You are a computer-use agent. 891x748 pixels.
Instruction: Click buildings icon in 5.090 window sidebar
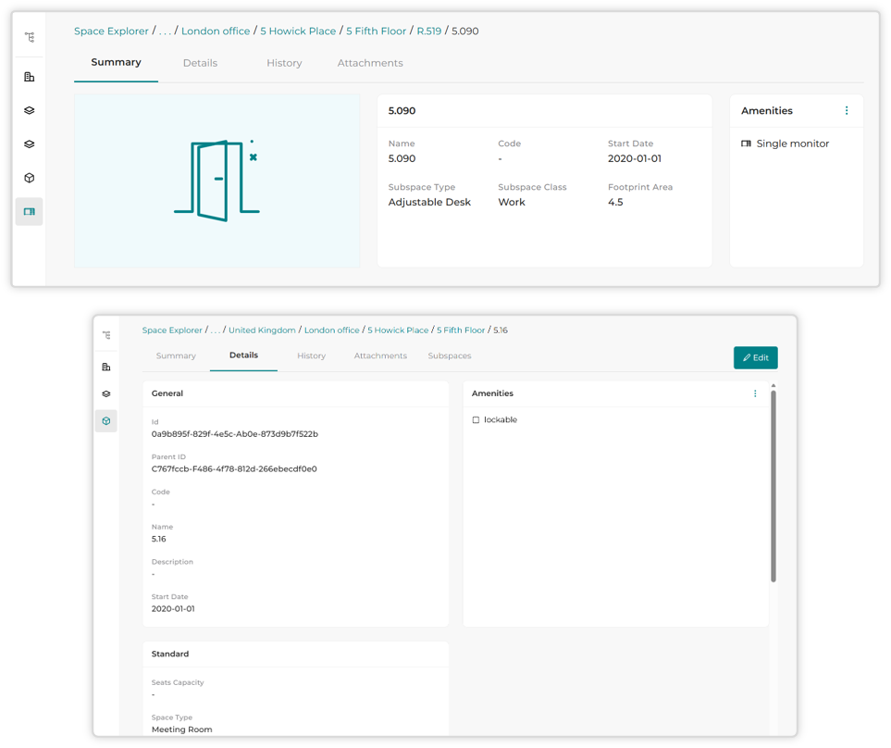pos(30,77)
